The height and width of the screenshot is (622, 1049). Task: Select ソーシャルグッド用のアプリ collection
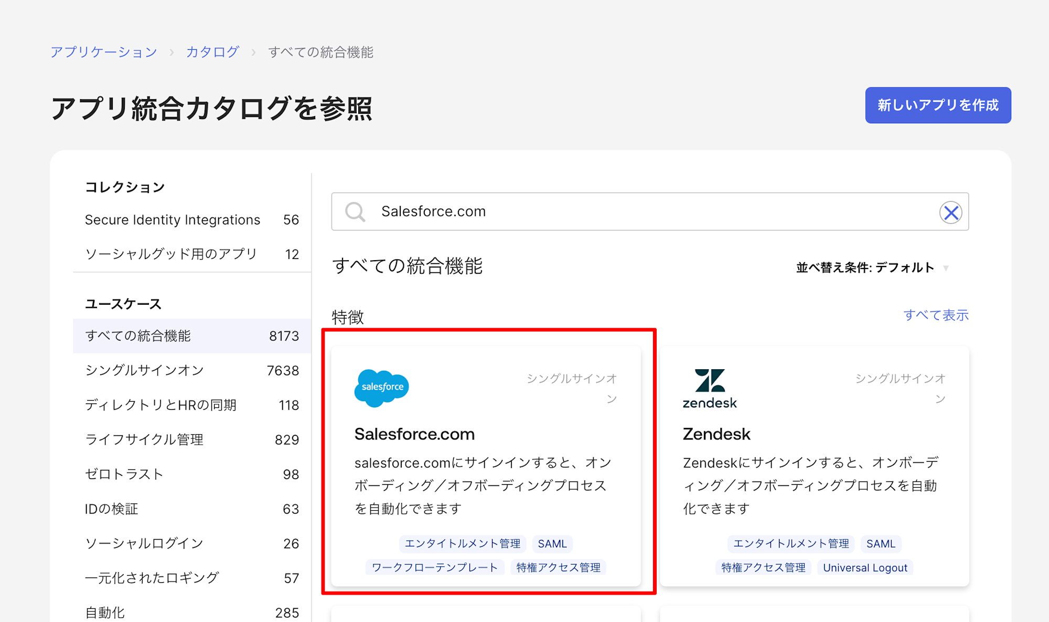[x=171, y=254]
